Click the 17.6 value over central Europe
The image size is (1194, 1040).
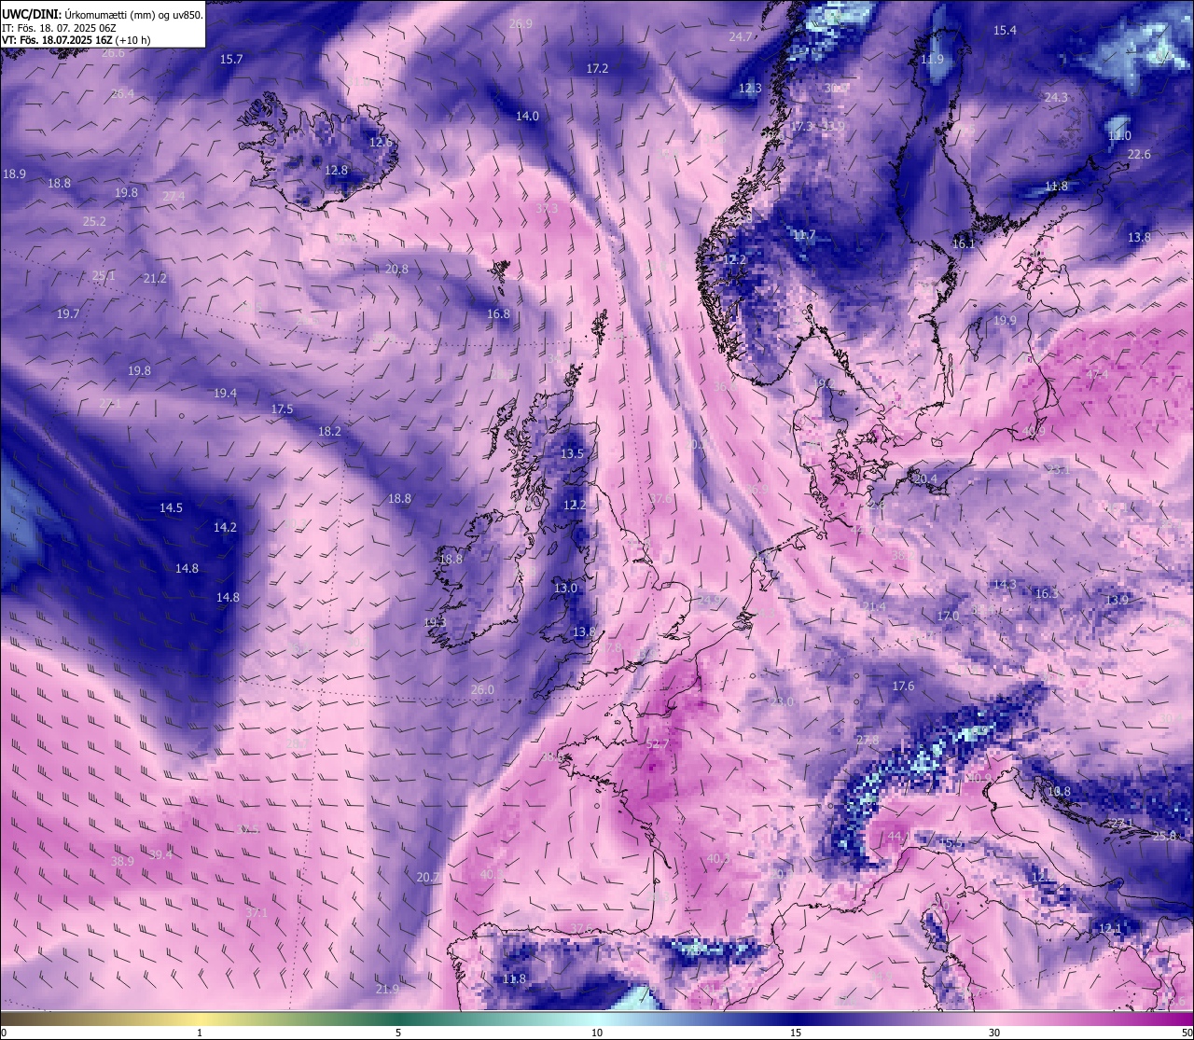pyautogui.click(x=903, y=686)
